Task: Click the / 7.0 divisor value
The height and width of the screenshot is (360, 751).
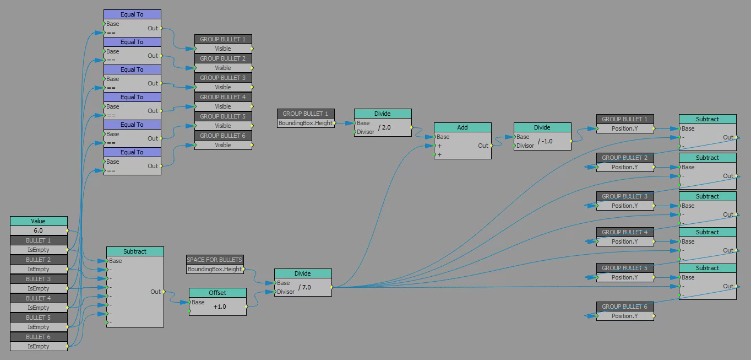Action: [304, 287]
